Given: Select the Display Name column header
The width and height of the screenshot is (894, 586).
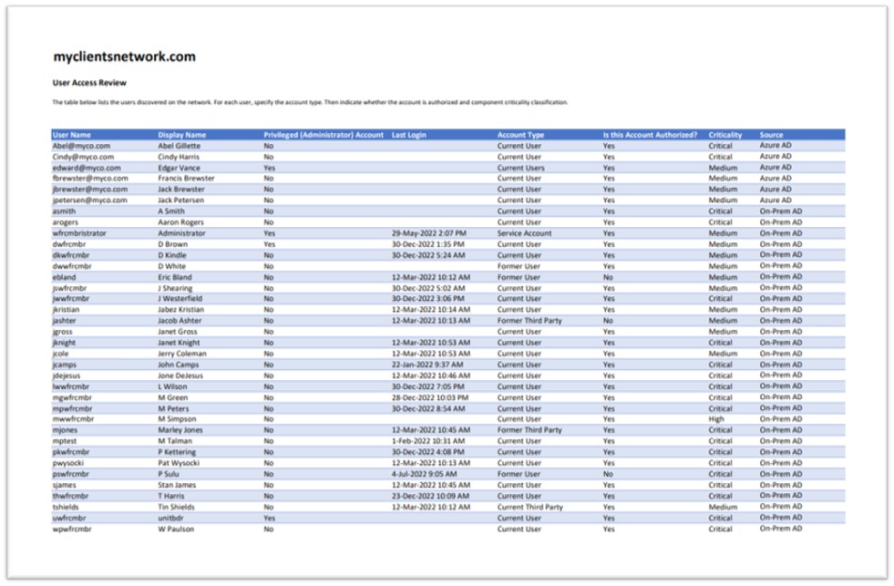Looking at the screenshot, I should coord(181,135).
